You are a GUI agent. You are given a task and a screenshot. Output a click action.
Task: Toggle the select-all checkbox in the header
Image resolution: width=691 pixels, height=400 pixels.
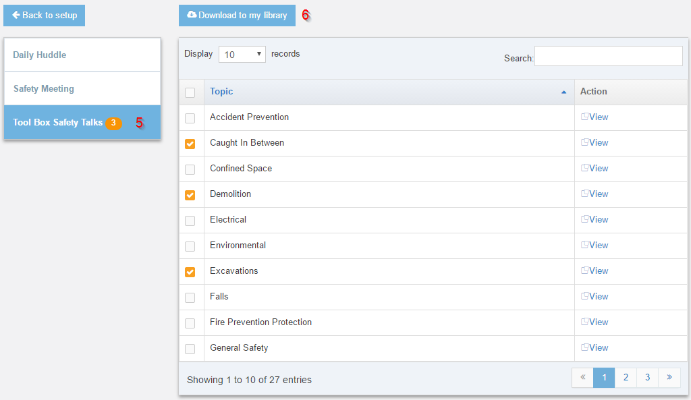pyautogui.click(x=190, y=92)
